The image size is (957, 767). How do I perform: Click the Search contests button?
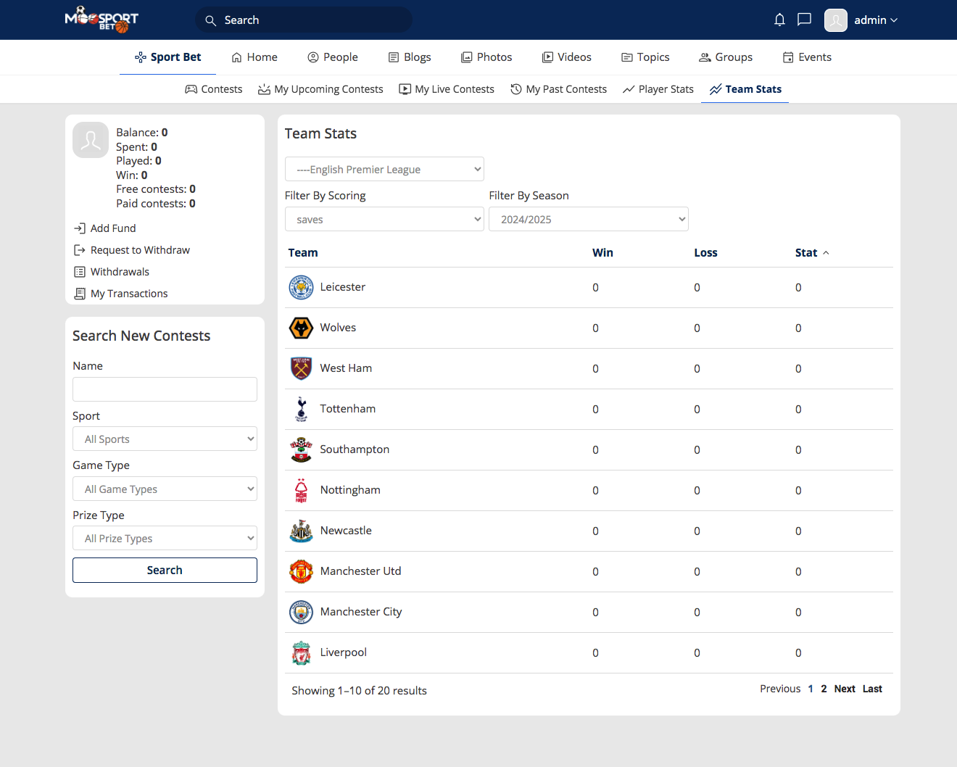click(x=165, y=570)
